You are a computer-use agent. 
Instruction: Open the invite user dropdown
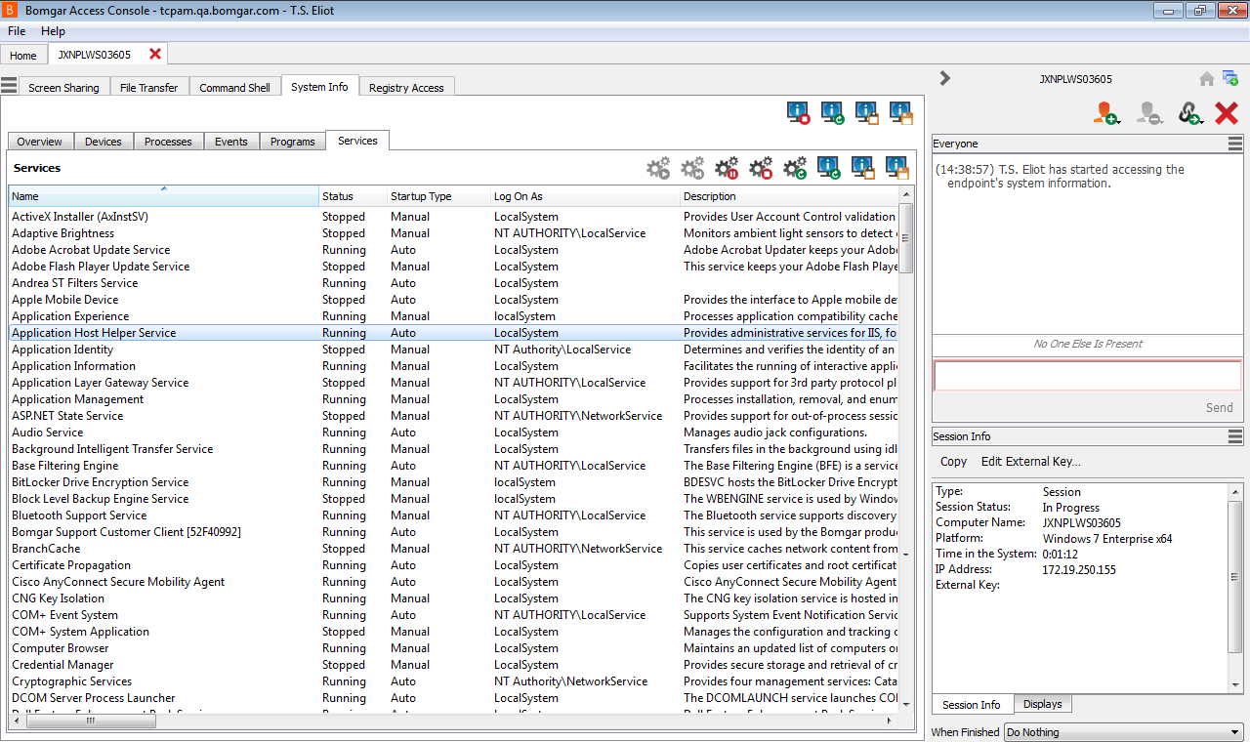pyautogui.click(x=1106, y=113)
